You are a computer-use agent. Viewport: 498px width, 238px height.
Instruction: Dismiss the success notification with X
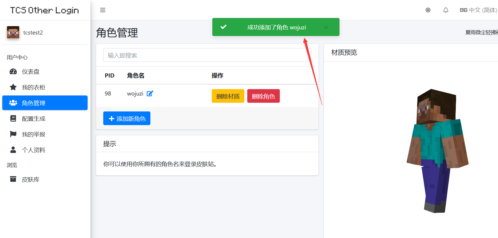(326, 28)
